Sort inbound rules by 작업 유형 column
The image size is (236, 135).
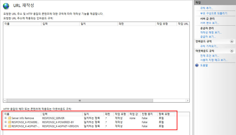pos(166,24)
